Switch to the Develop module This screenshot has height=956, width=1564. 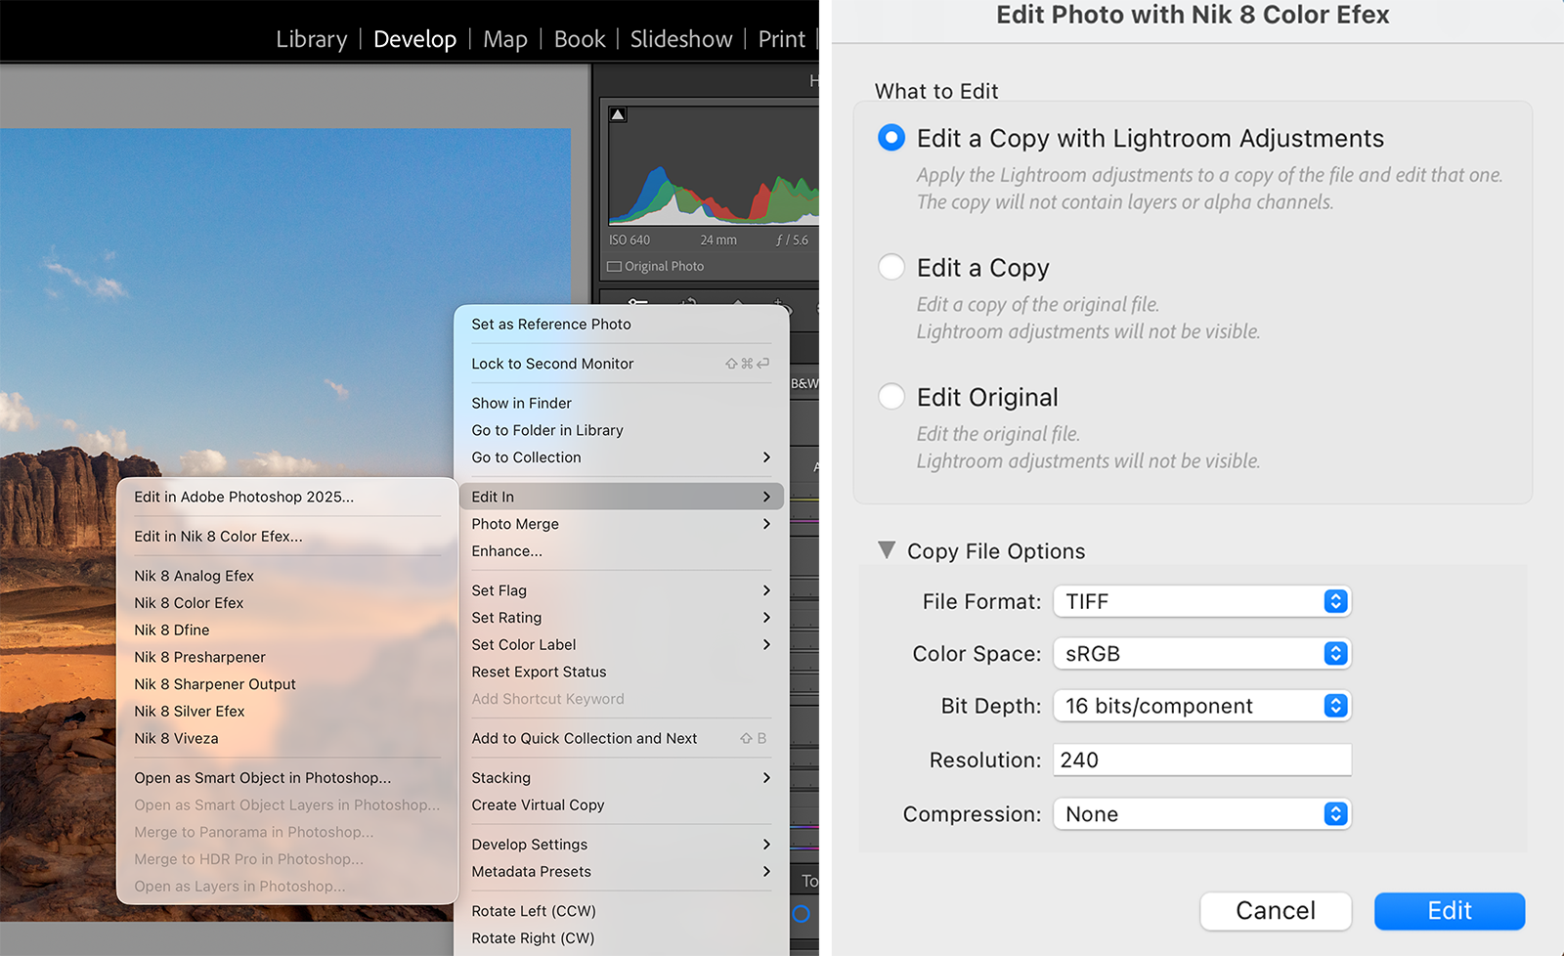tap(414, 39)
